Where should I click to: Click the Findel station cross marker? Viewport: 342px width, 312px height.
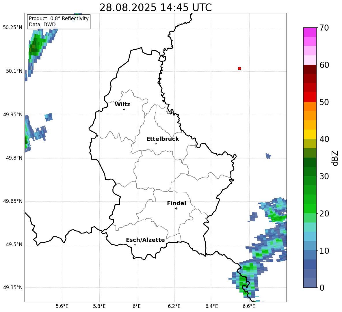click(x=176, y=208)
